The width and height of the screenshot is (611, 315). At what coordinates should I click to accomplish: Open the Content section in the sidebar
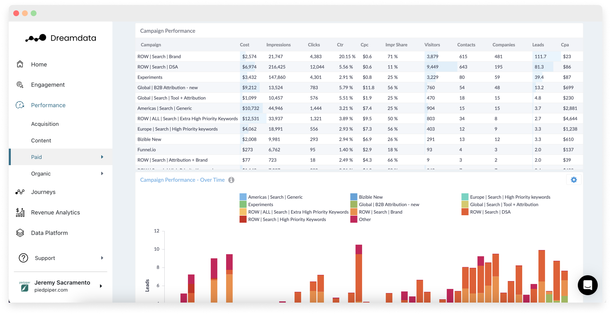[41, 140]
